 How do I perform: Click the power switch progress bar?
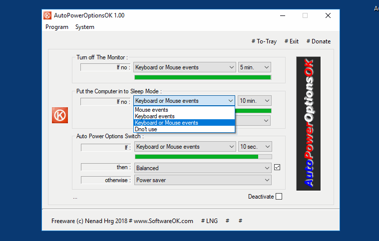pos(203,157)
